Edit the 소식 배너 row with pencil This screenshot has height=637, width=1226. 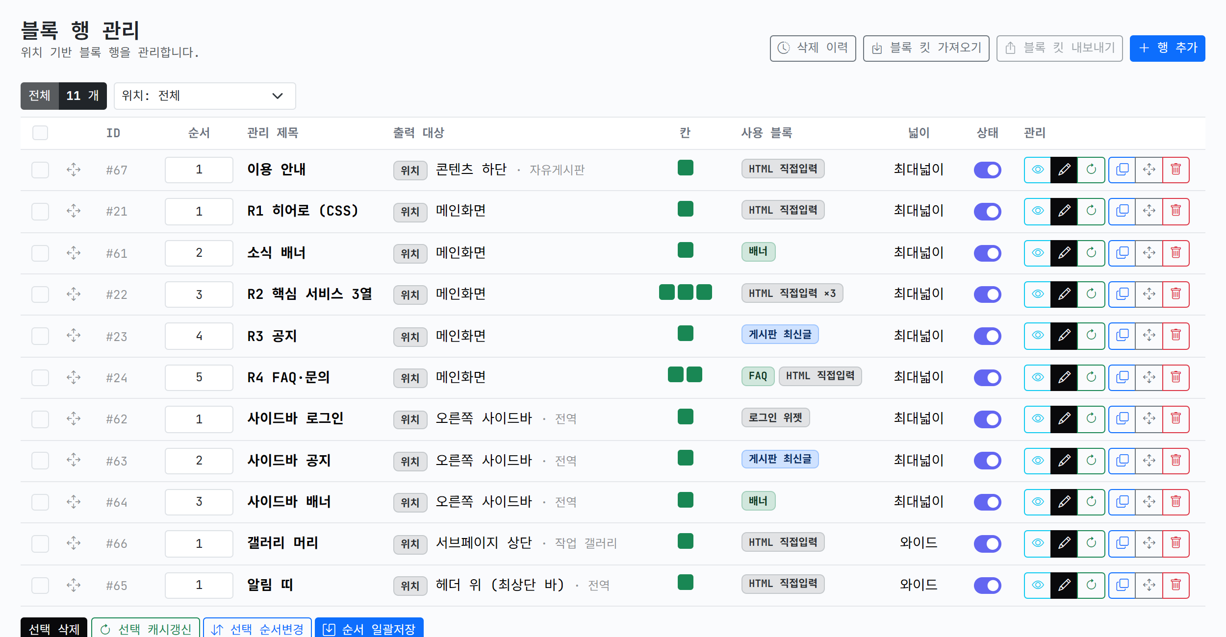point(1064,253)
